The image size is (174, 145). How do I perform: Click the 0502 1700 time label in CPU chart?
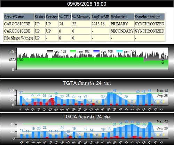(16, 60)
